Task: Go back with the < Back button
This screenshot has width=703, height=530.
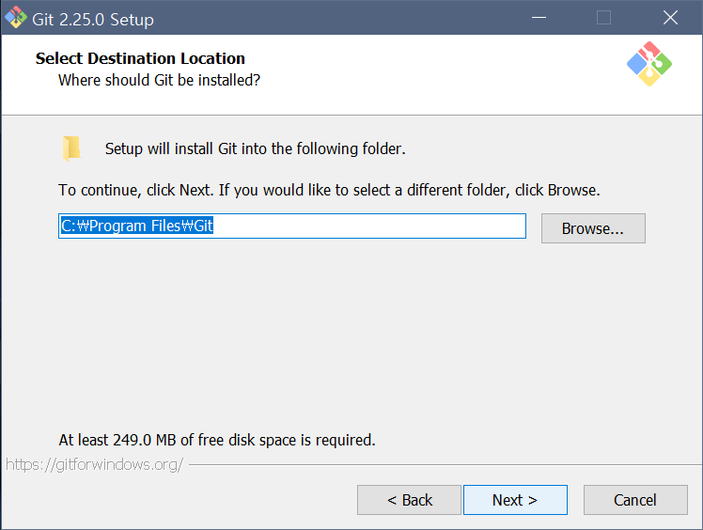Action: point(409,500)
